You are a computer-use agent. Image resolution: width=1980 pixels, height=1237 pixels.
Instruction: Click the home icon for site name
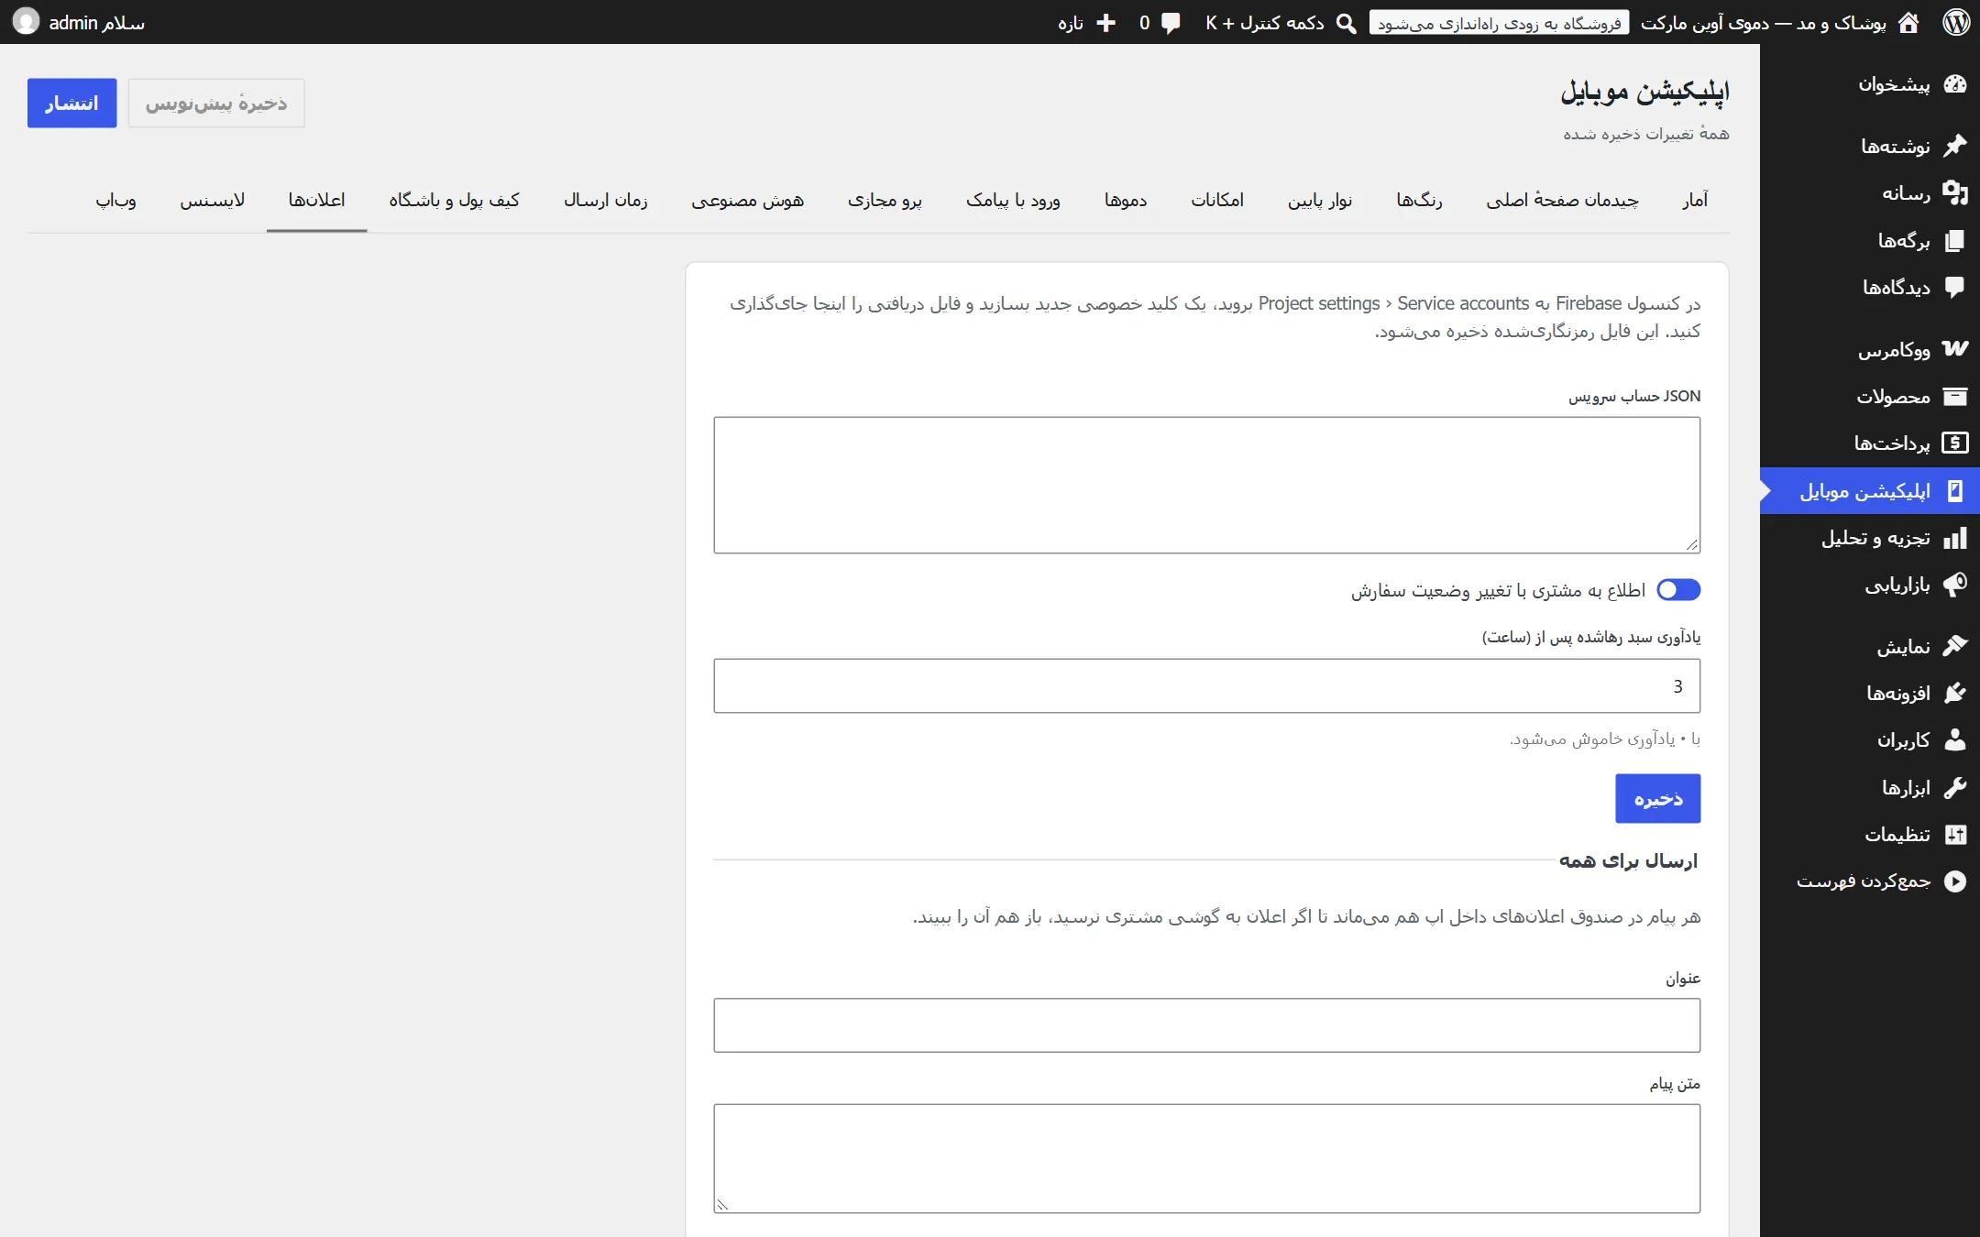(1908, 22)
